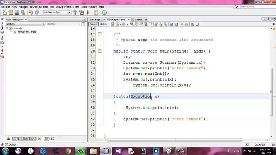Open the Projects sidebar panel
Image resolution: width=276 pixels, height=155 pixels.
pyautogui.click(x=2, y=52)
